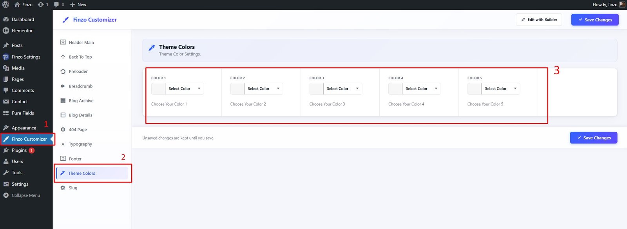Click Edit with Builder button
The image size is (627, 229).
point(539,20)
